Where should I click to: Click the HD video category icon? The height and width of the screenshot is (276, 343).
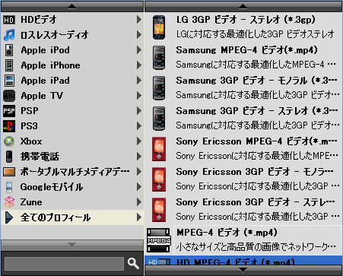click(x=9, y=20)
